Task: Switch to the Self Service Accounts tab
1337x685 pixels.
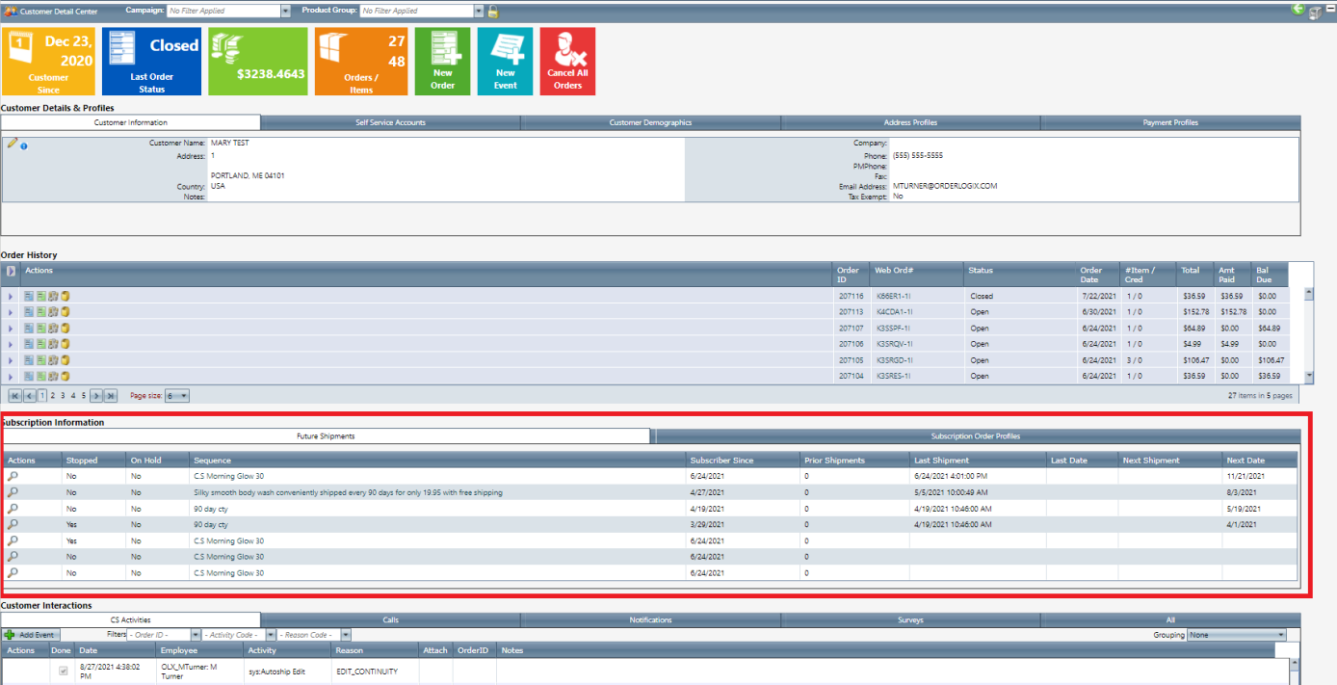Action: coord(390,122)
